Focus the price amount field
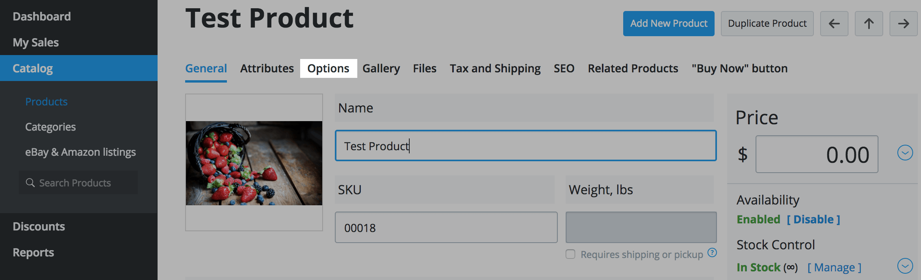 [x=817, y=154]
